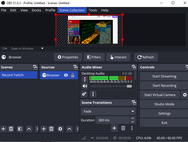Screen dimensions: 188x142
Task: Decrease transition duration with down arrow
Action: [x=133, y=122]
